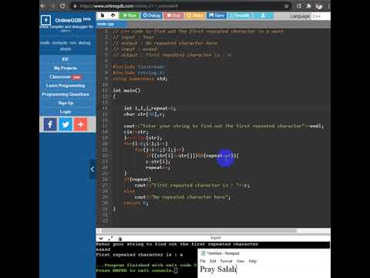The width and height of the screenshot is (370, 278).
Task: Collapse the sidebar with left chevron
Action: (92, 169)
